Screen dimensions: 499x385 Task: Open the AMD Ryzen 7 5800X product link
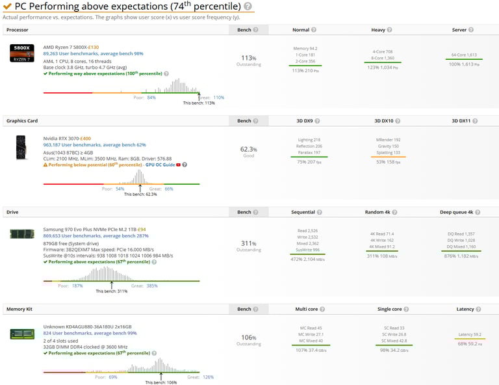tap(65, 47)
